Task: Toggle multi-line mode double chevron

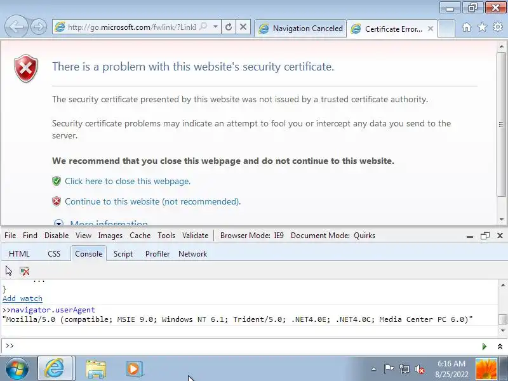Action: click(x=500, y=346)
